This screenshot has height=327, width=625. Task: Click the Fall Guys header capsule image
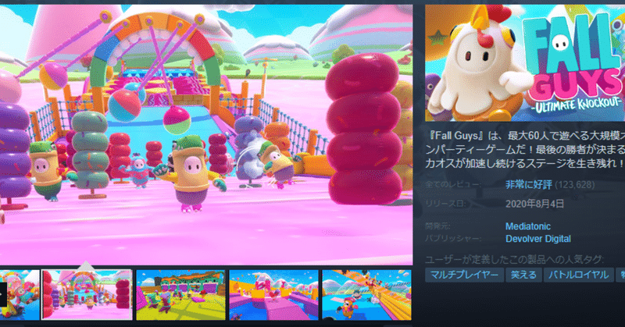point(525,63)
